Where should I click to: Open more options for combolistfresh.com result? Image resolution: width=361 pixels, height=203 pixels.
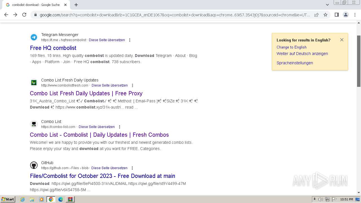(133, 85)
